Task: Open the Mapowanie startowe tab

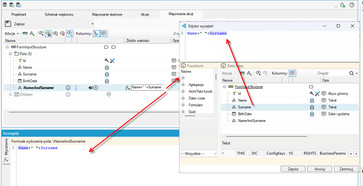Action: coord(107,14)
